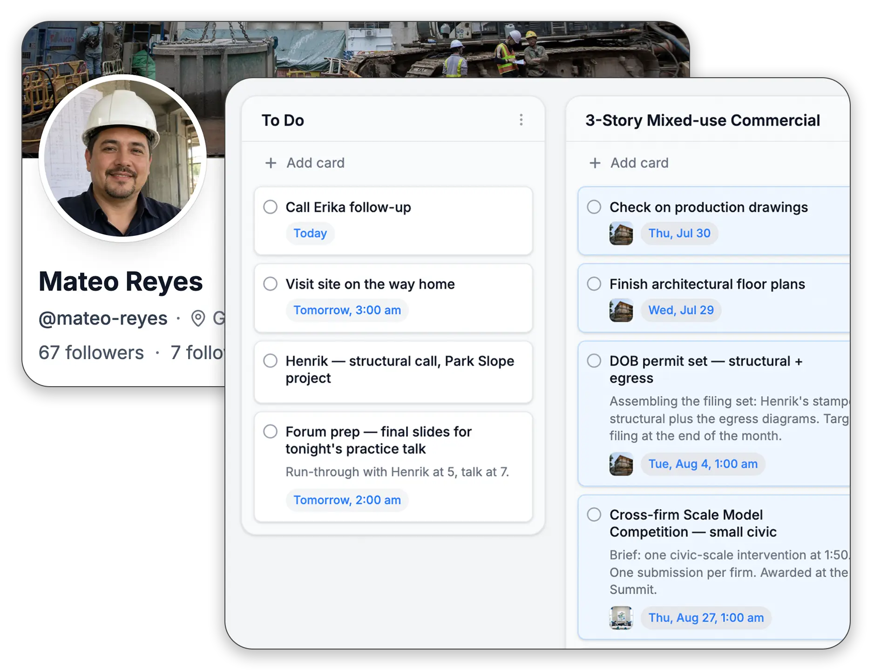Open the Tomorrow, 3:00 am due date
This screenshot has width=874, height=670.
point(347,310)
